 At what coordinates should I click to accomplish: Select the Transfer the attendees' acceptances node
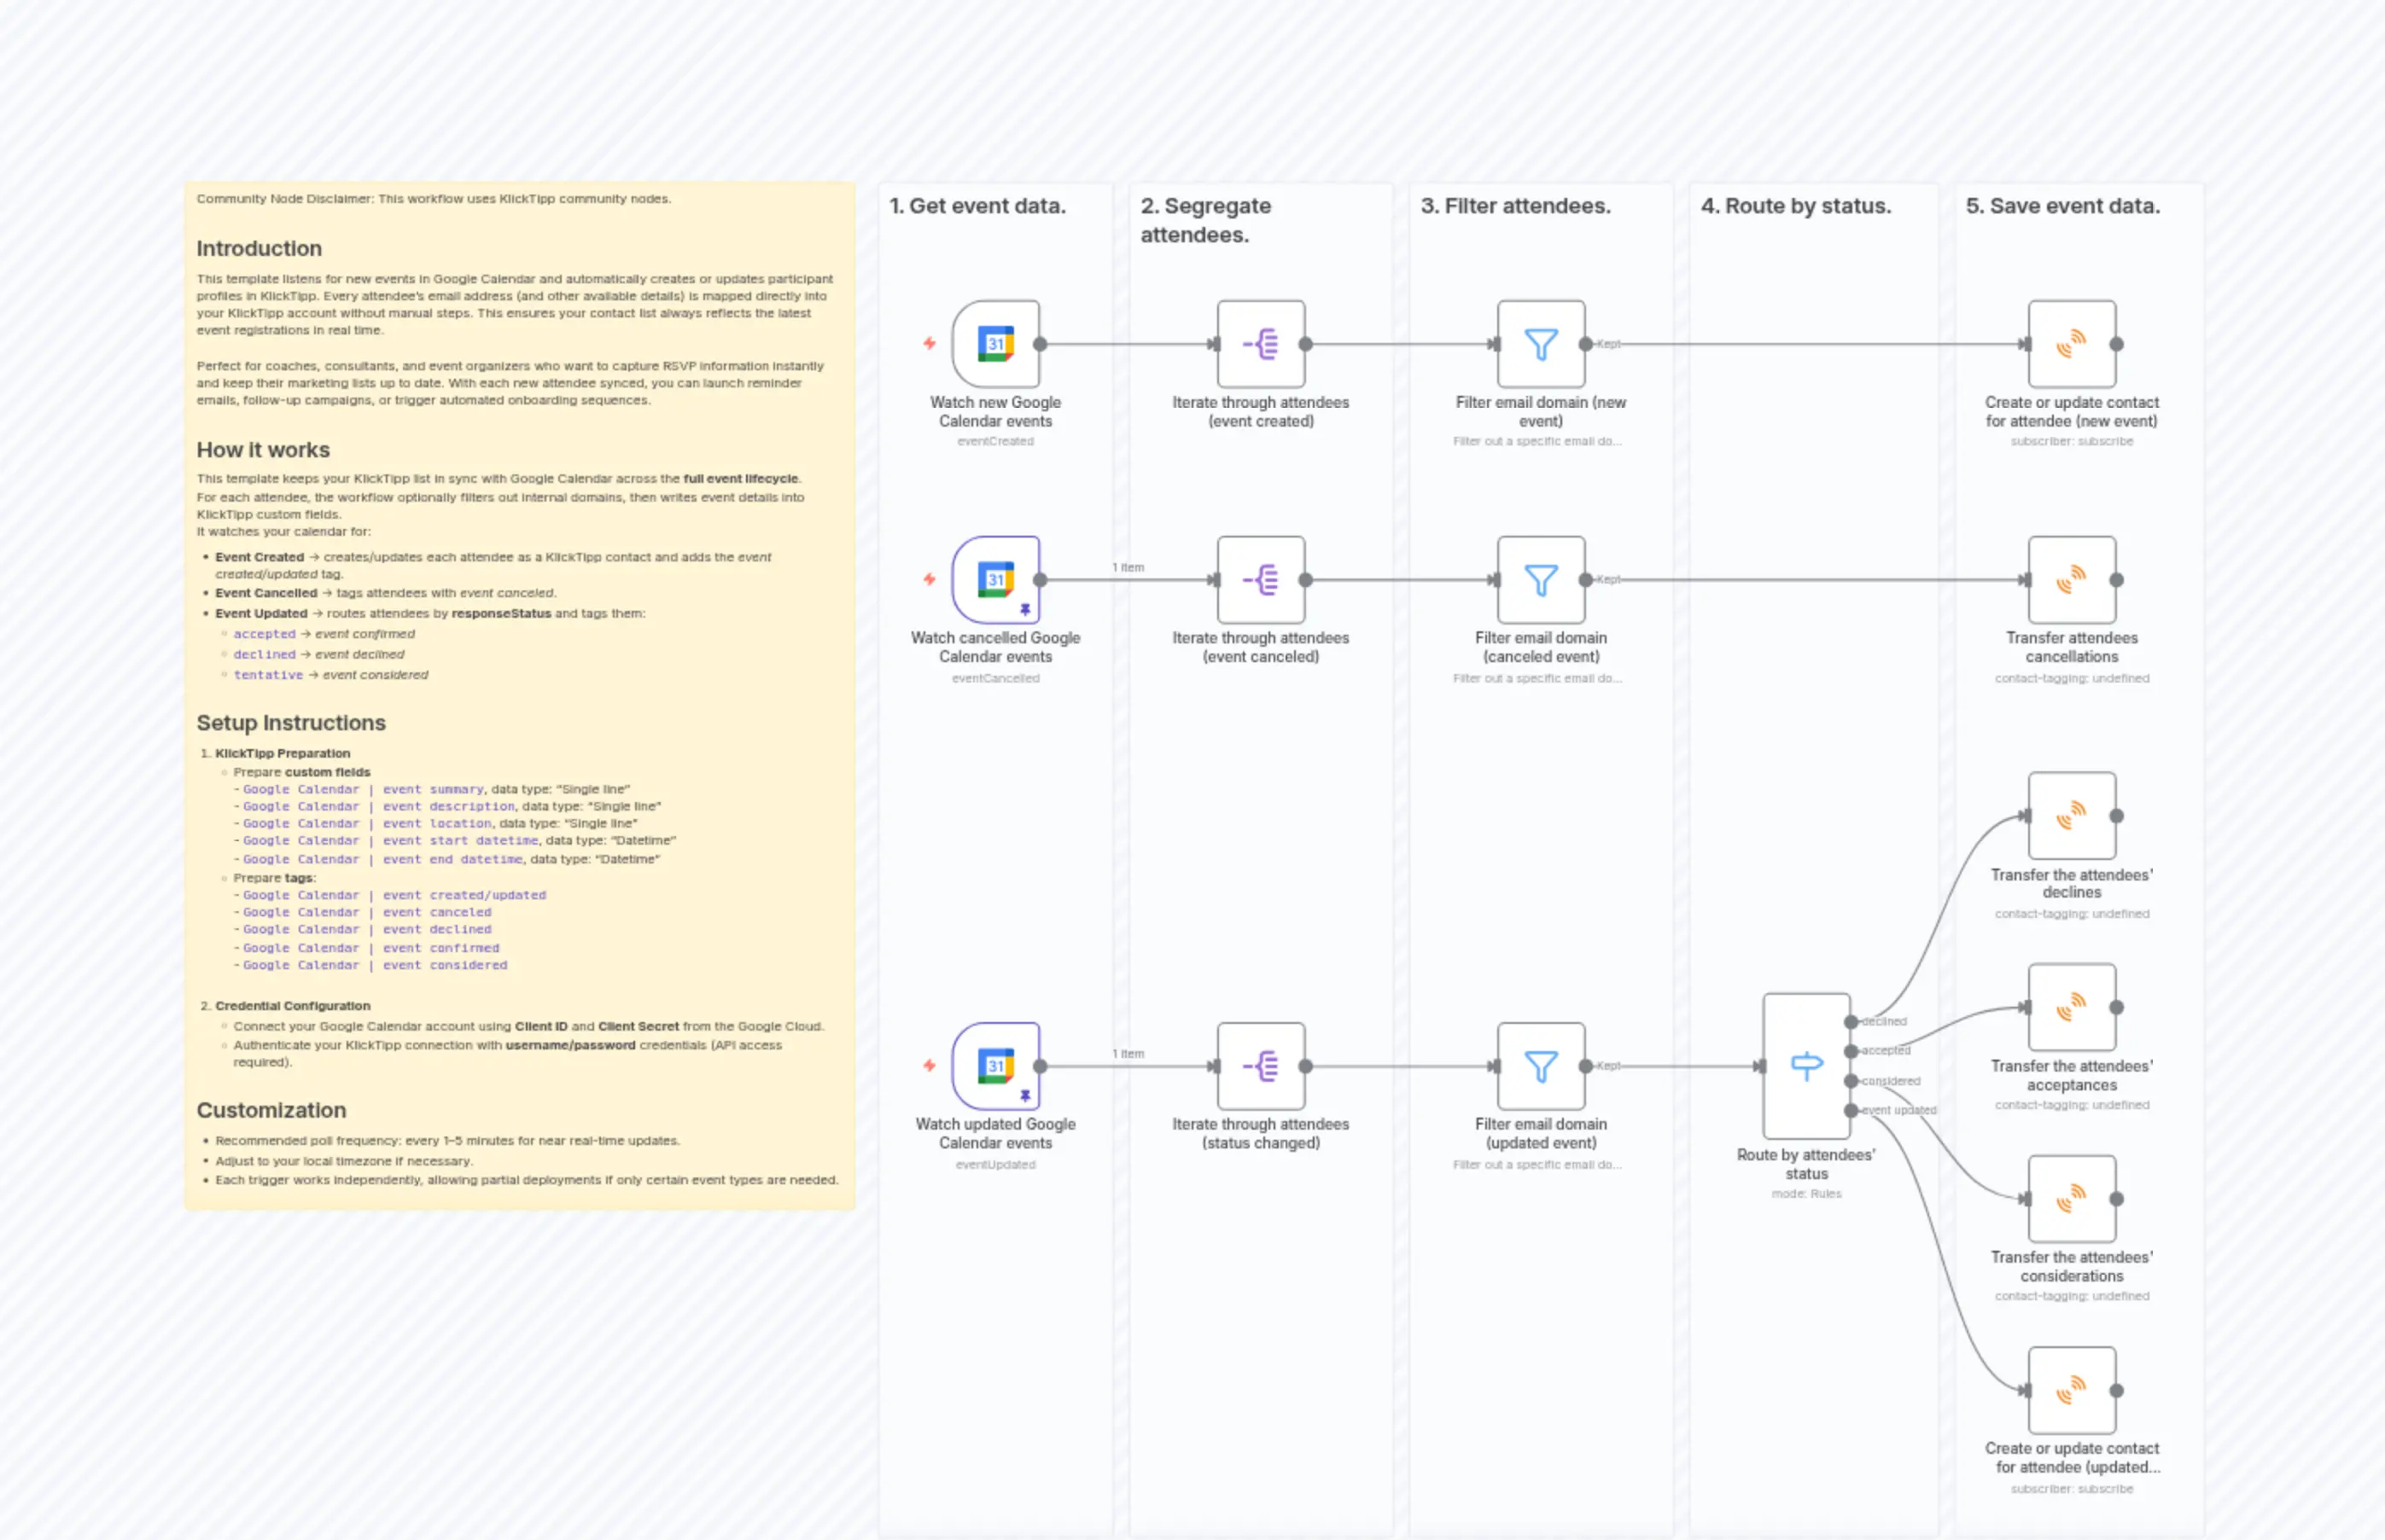point(2071,1006)
